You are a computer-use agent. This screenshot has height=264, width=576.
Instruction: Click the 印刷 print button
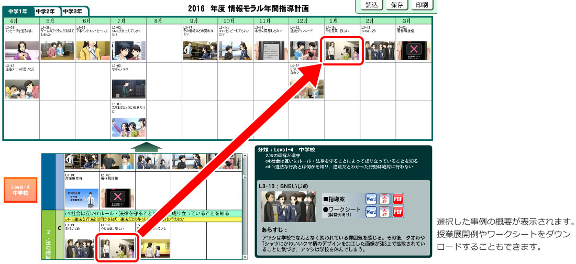point(422,5)
